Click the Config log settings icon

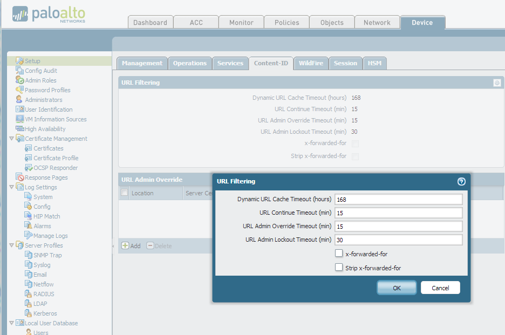tap(29, 206)
